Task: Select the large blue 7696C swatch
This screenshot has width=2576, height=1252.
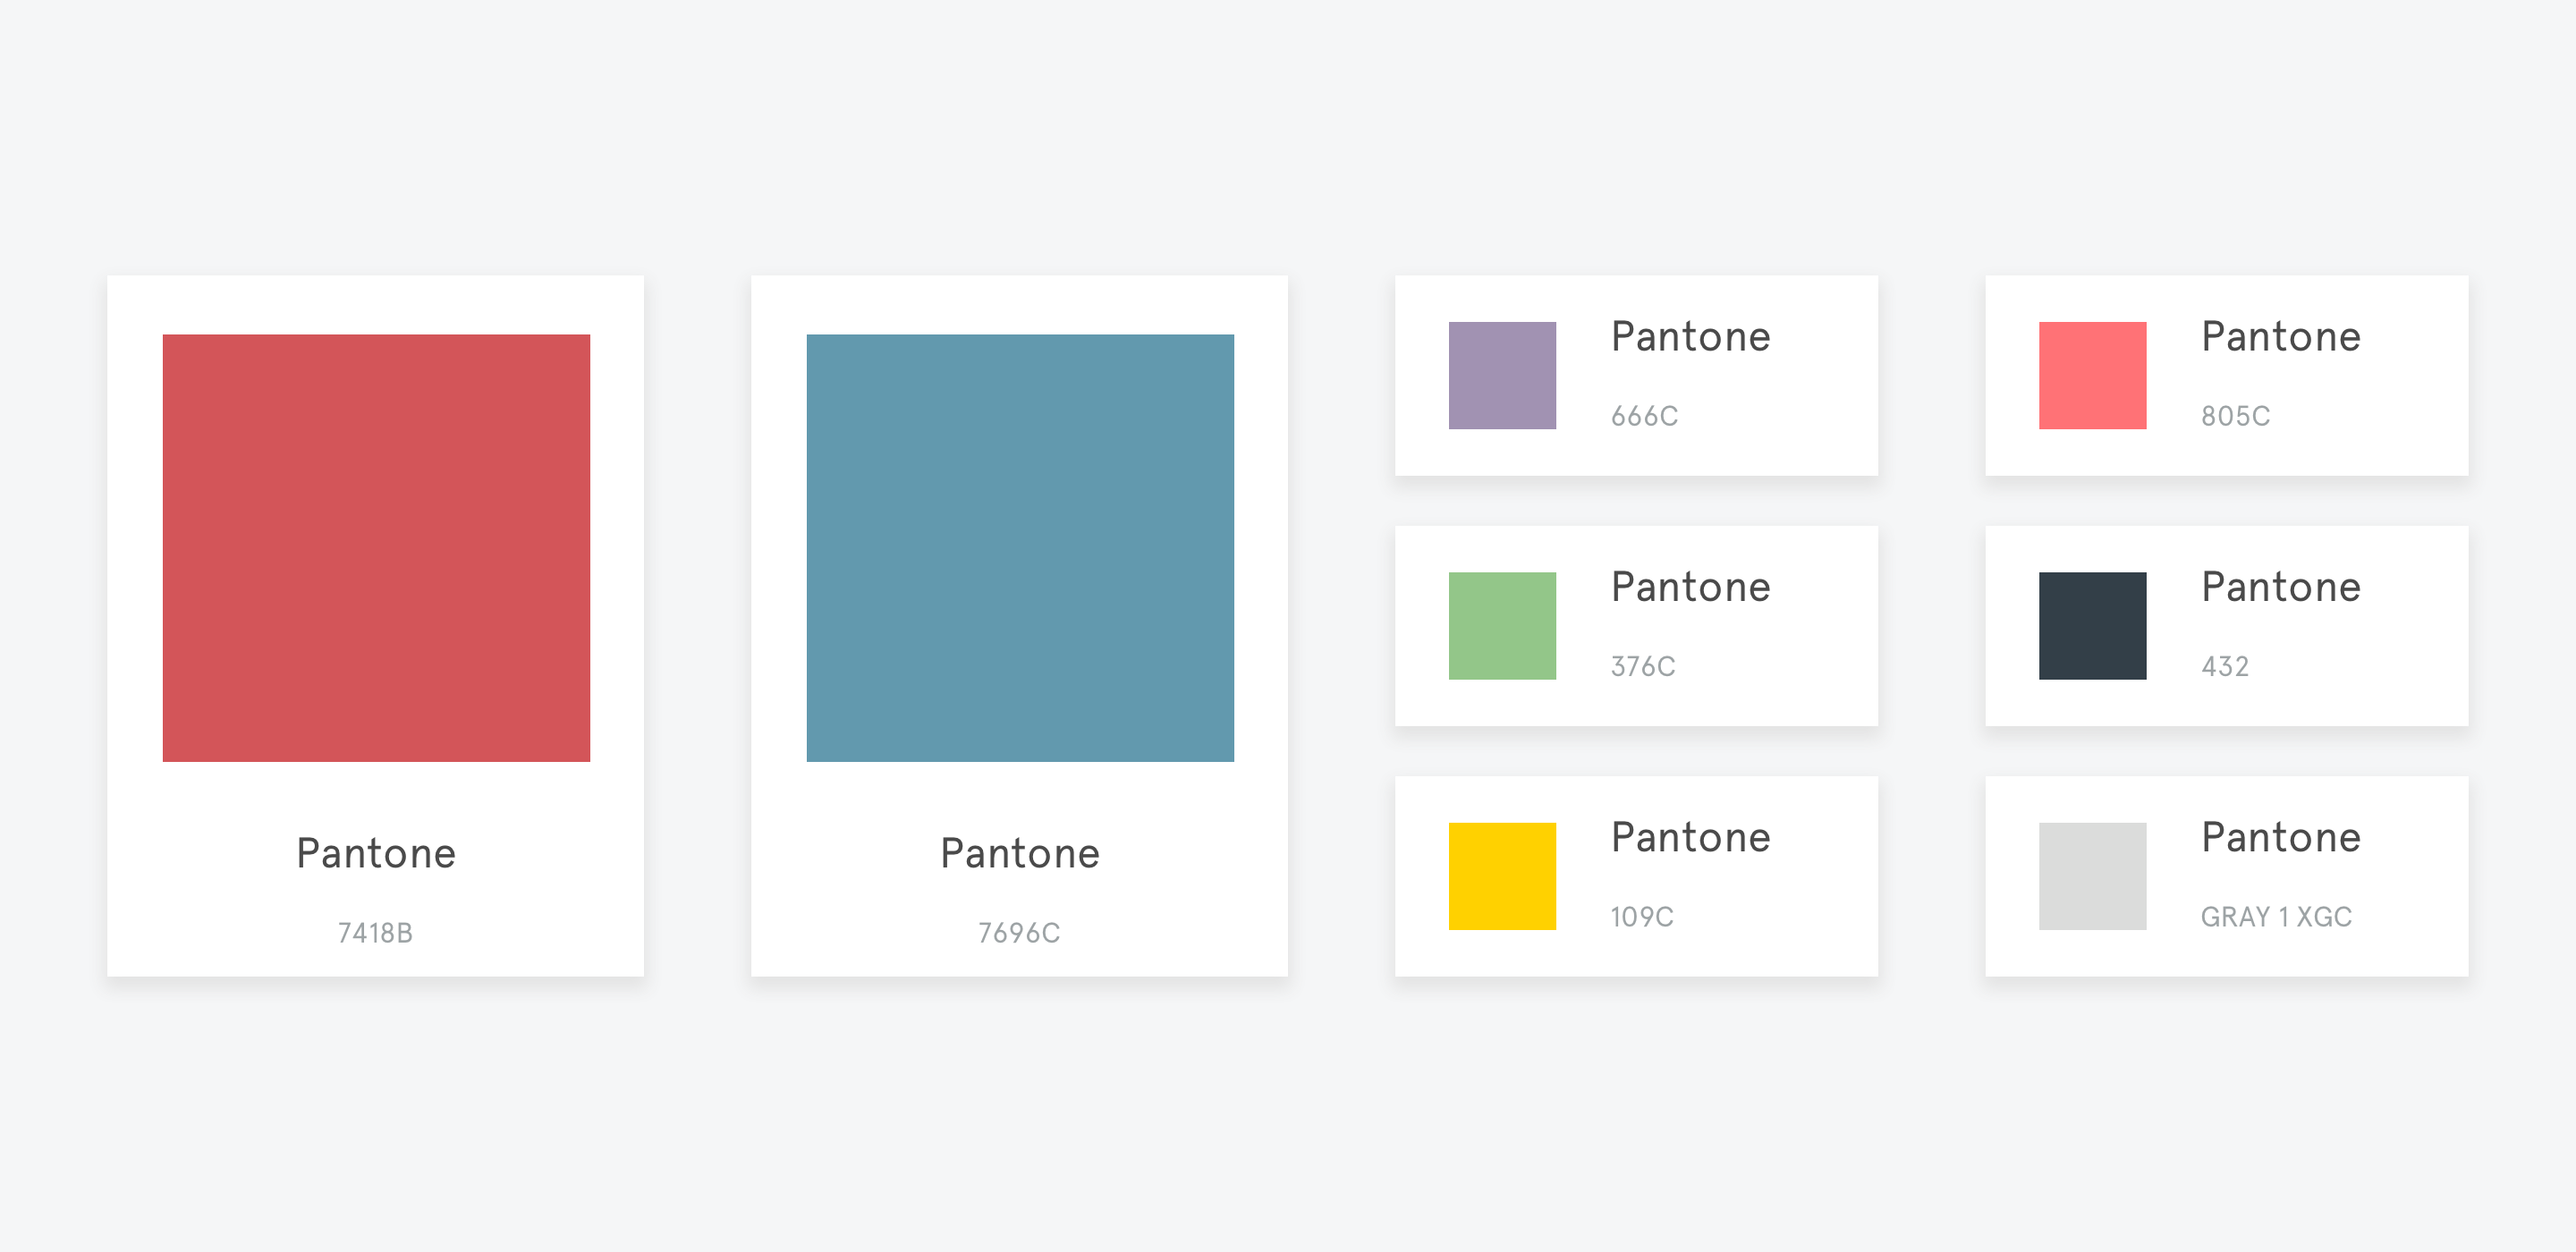Action: pos(1020,548)
